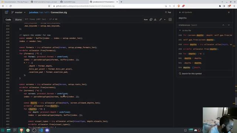Open the start menu on taskbar

tap(3, 130)
